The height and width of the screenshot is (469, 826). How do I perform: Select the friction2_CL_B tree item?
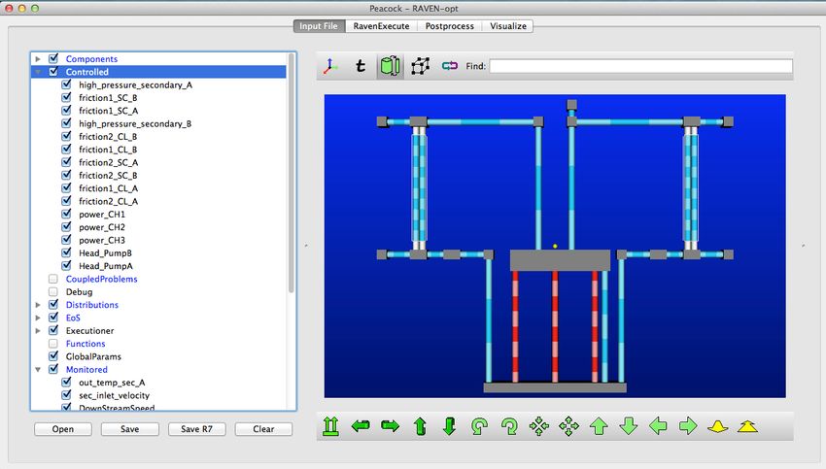pyautogui.click(x=108, y=136)
